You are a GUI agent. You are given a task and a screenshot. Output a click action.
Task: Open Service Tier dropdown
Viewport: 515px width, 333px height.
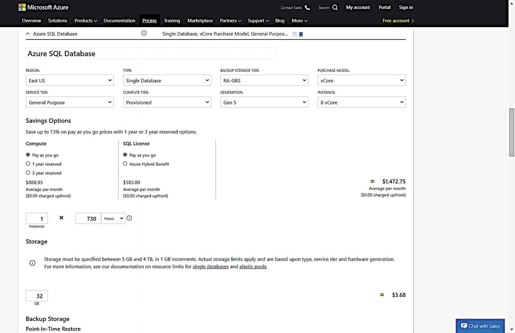pos(70,102)
